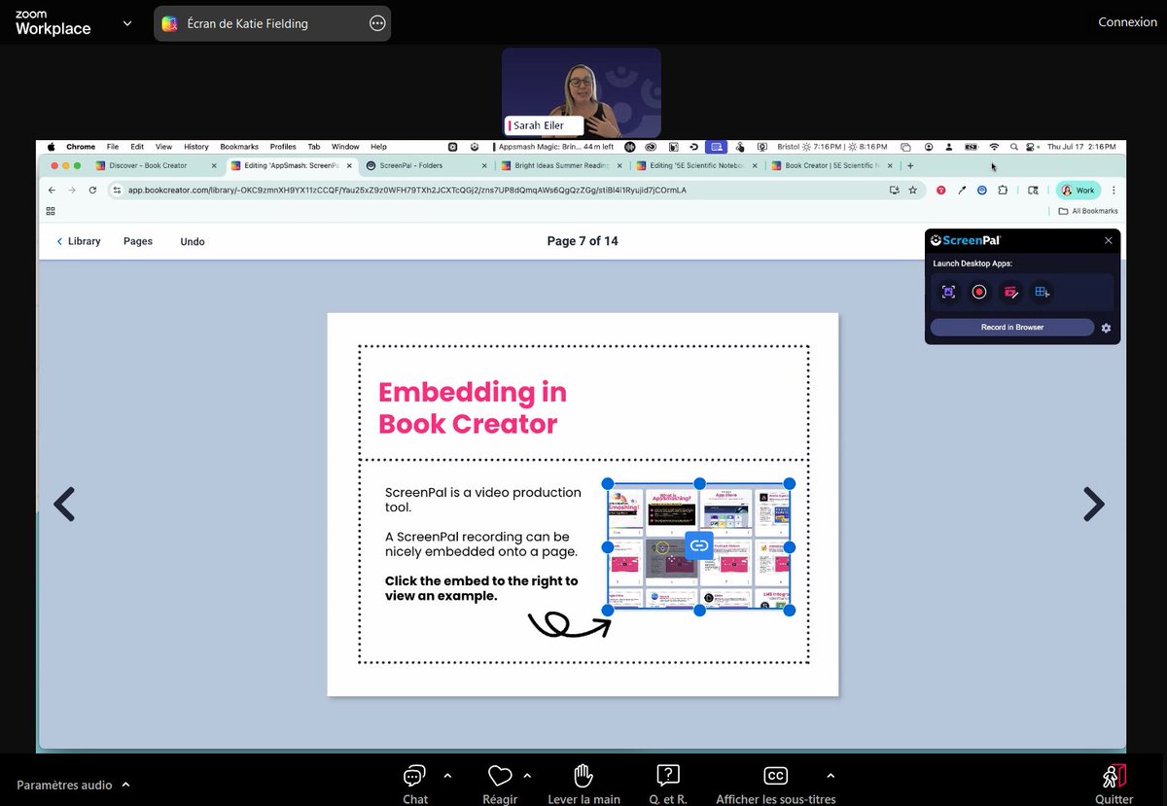Toggle Afficher les sous-titres captions
This screenshot has width=1167, height=806.
tap(775, 784)
